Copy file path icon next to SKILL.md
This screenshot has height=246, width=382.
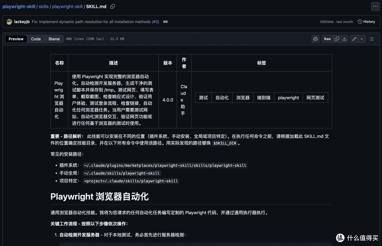[112, 6]
